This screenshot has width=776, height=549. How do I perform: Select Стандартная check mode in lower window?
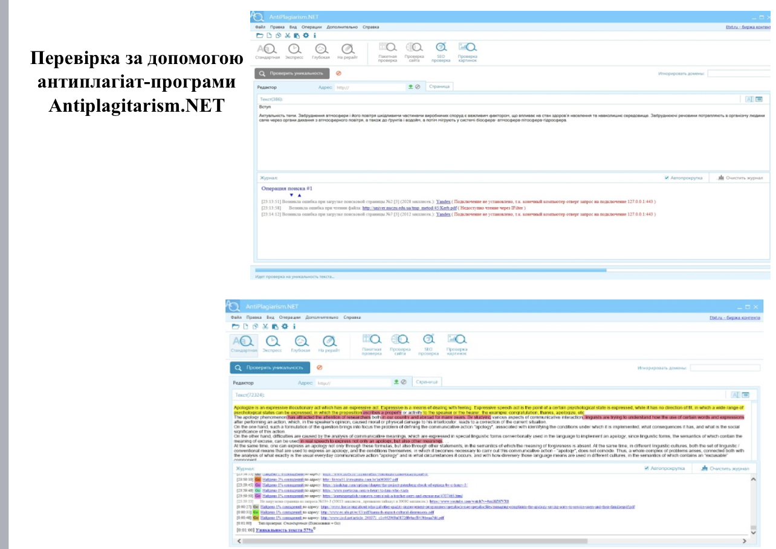point(244,344)
